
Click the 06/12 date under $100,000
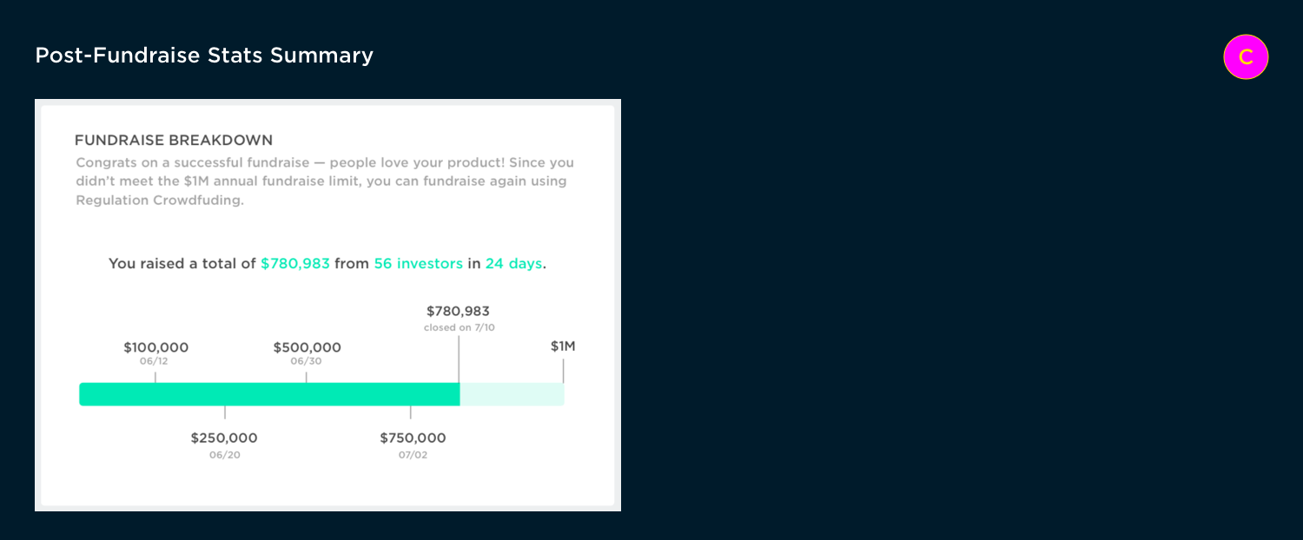(154, 361)
